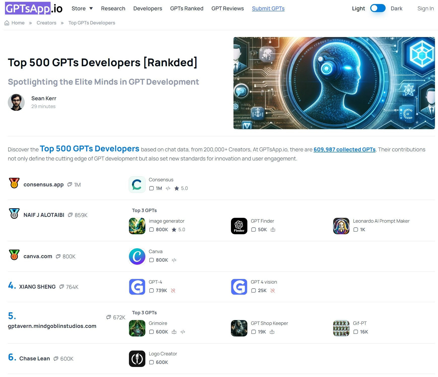
Task: Switch the theme toggle to Dark mode
Action: click(x=377, y=8)
